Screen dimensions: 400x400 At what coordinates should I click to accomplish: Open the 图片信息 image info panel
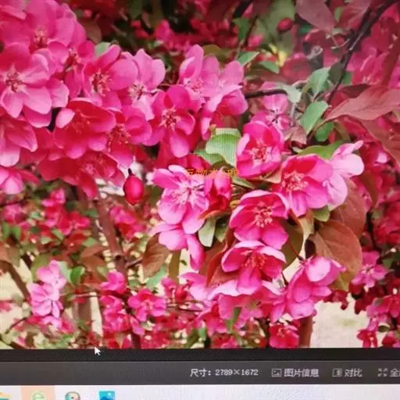pos(295,373)
